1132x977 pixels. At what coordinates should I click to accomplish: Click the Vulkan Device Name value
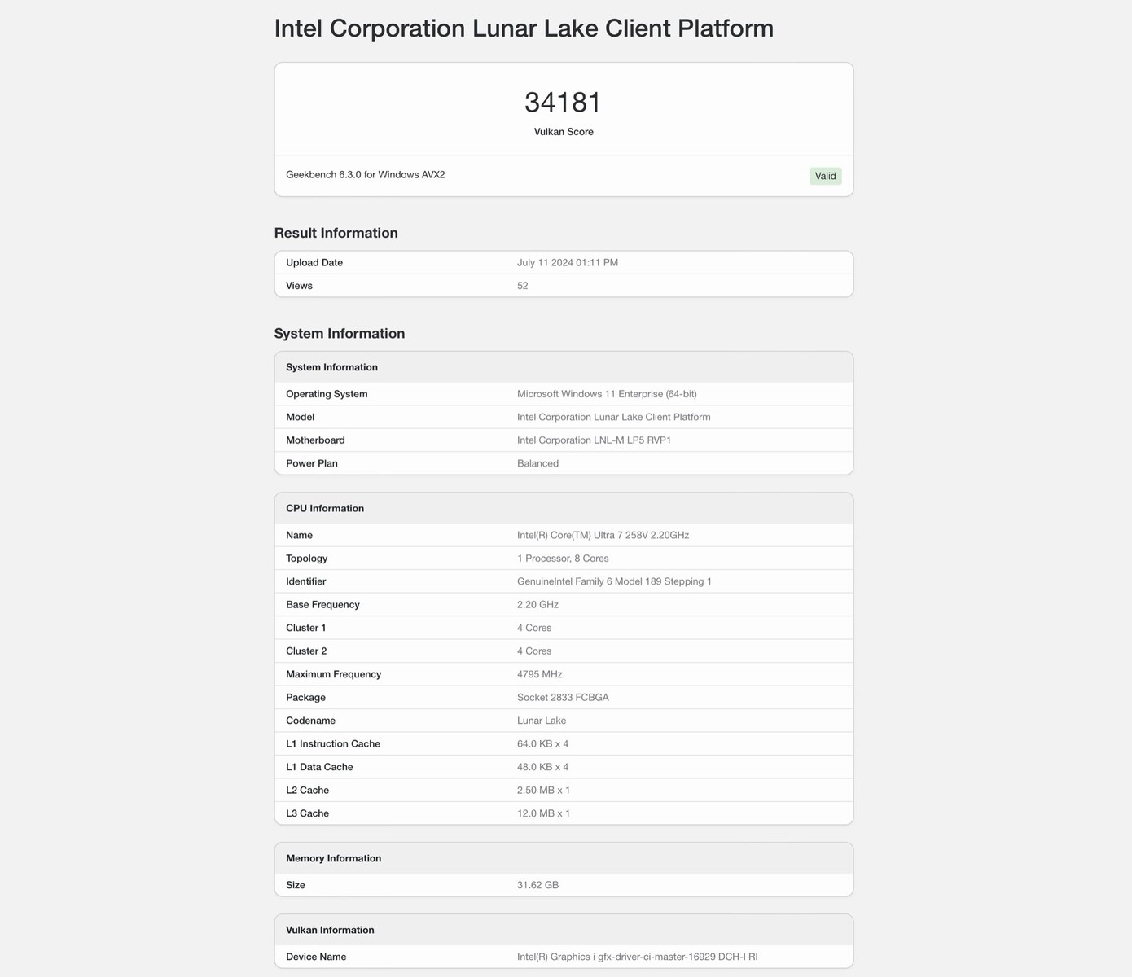tap(637, 957)
